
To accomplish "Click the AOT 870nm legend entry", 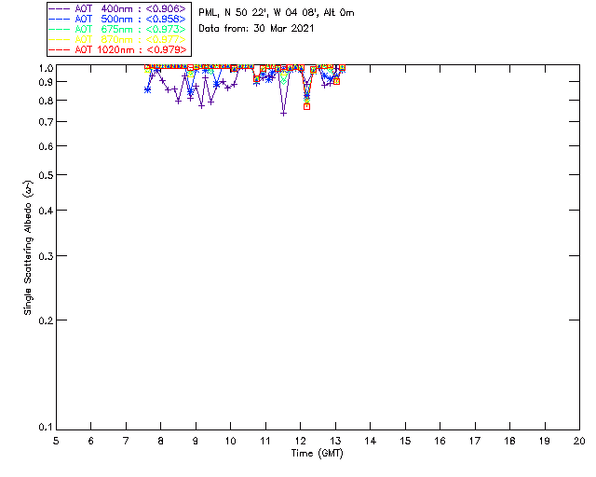I will click(118, 39).
